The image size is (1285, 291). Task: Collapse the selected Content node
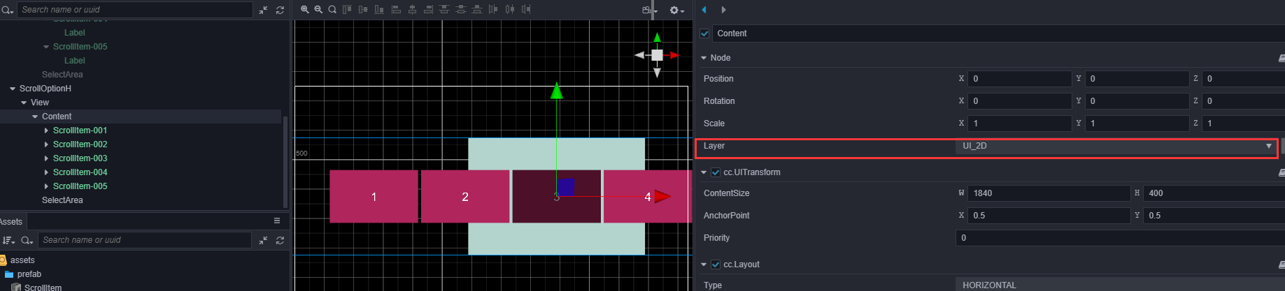click(x=35, y=117)
